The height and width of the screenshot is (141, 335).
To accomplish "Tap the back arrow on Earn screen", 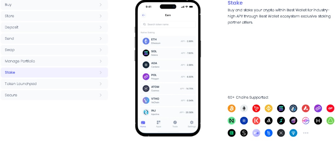I will pos(144,15).
